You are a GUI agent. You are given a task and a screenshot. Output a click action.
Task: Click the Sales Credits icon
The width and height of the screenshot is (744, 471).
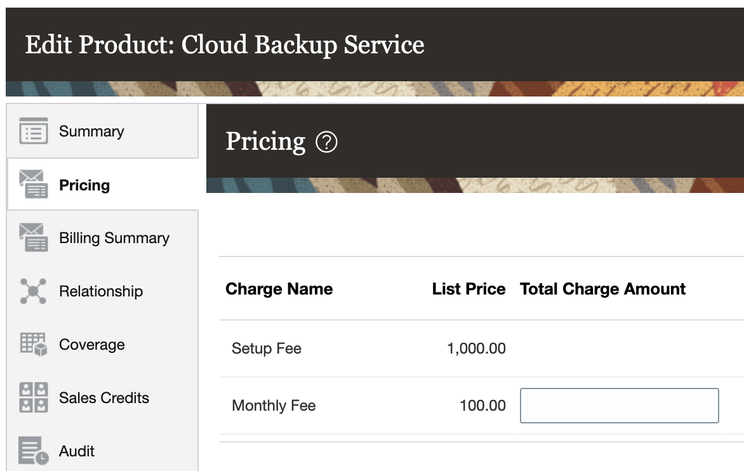pyautogui.click(x=34, y=397)
